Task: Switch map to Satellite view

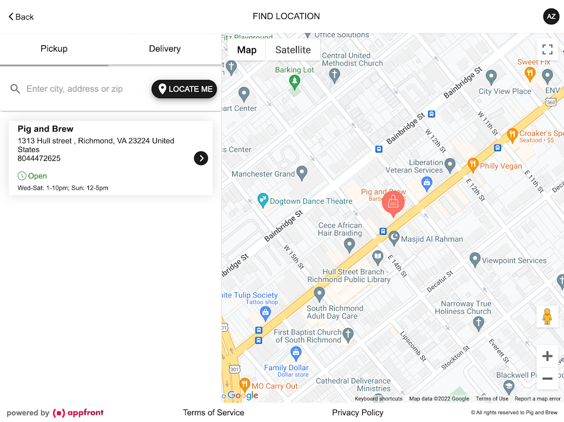Action: pos(293,50)
